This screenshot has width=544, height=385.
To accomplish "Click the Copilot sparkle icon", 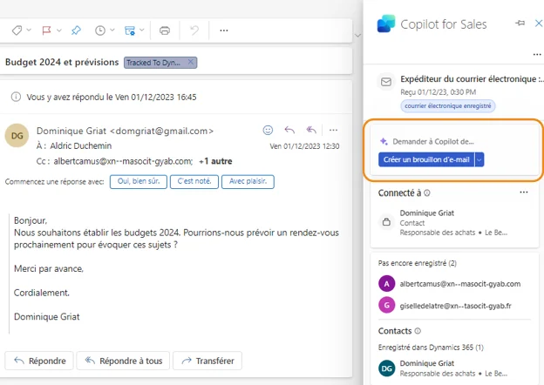I will click(x=384, y=141).
